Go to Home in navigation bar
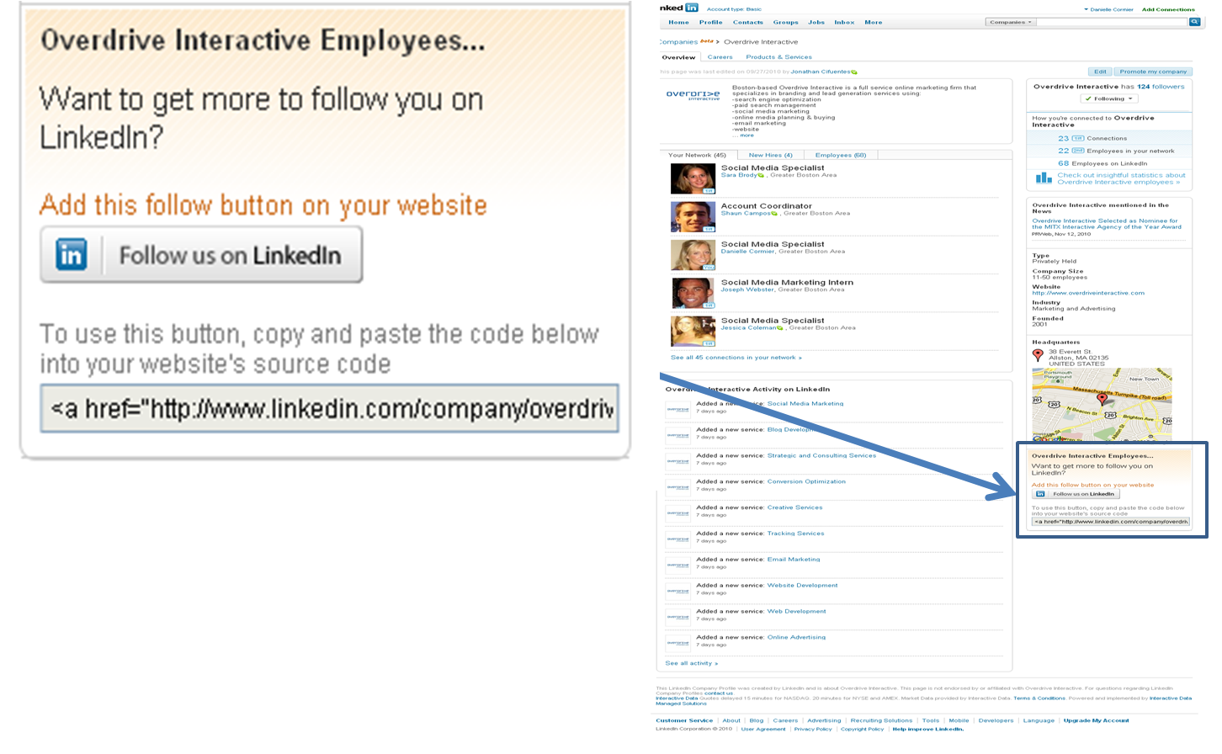 [678, 23]
